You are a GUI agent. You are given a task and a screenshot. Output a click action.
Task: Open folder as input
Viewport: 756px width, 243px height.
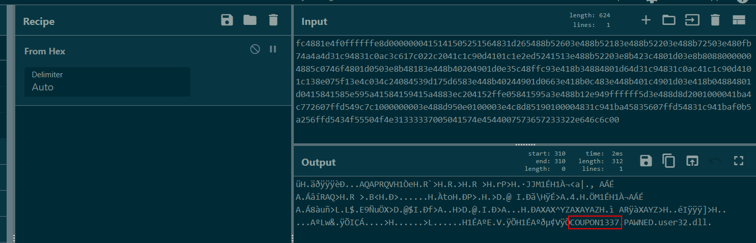tap(668, 20)
